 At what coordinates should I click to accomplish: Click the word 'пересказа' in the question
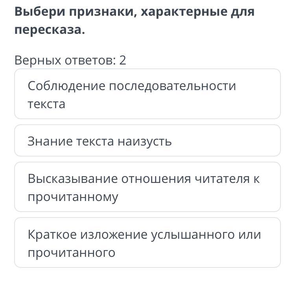coord(48,30)
